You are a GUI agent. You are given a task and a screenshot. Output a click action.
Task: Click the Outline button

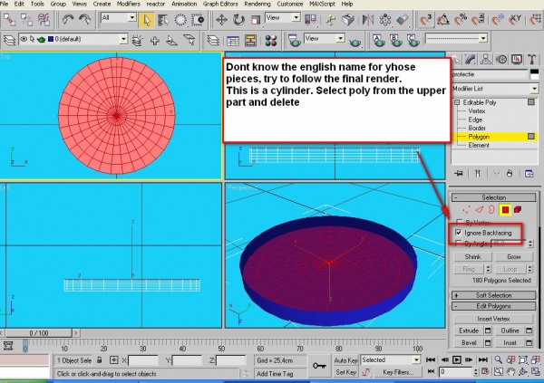pyautogui.click(x=510, y=330)
